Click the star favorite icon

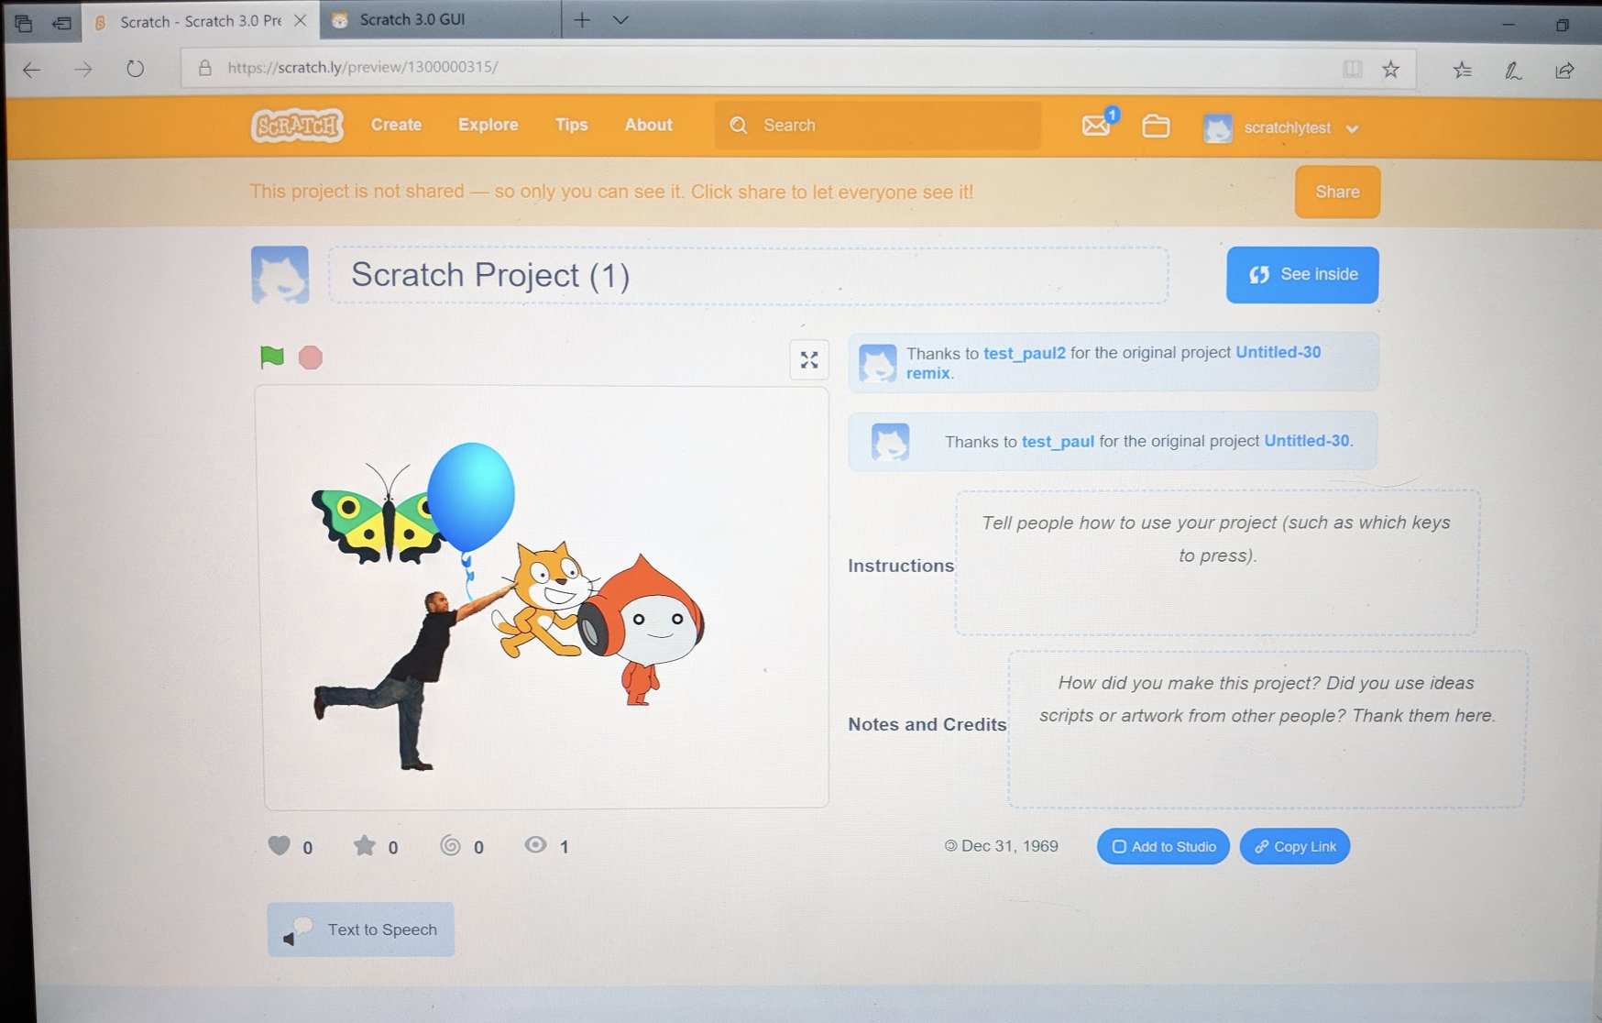pyautogui.click(x=364, y=845)
